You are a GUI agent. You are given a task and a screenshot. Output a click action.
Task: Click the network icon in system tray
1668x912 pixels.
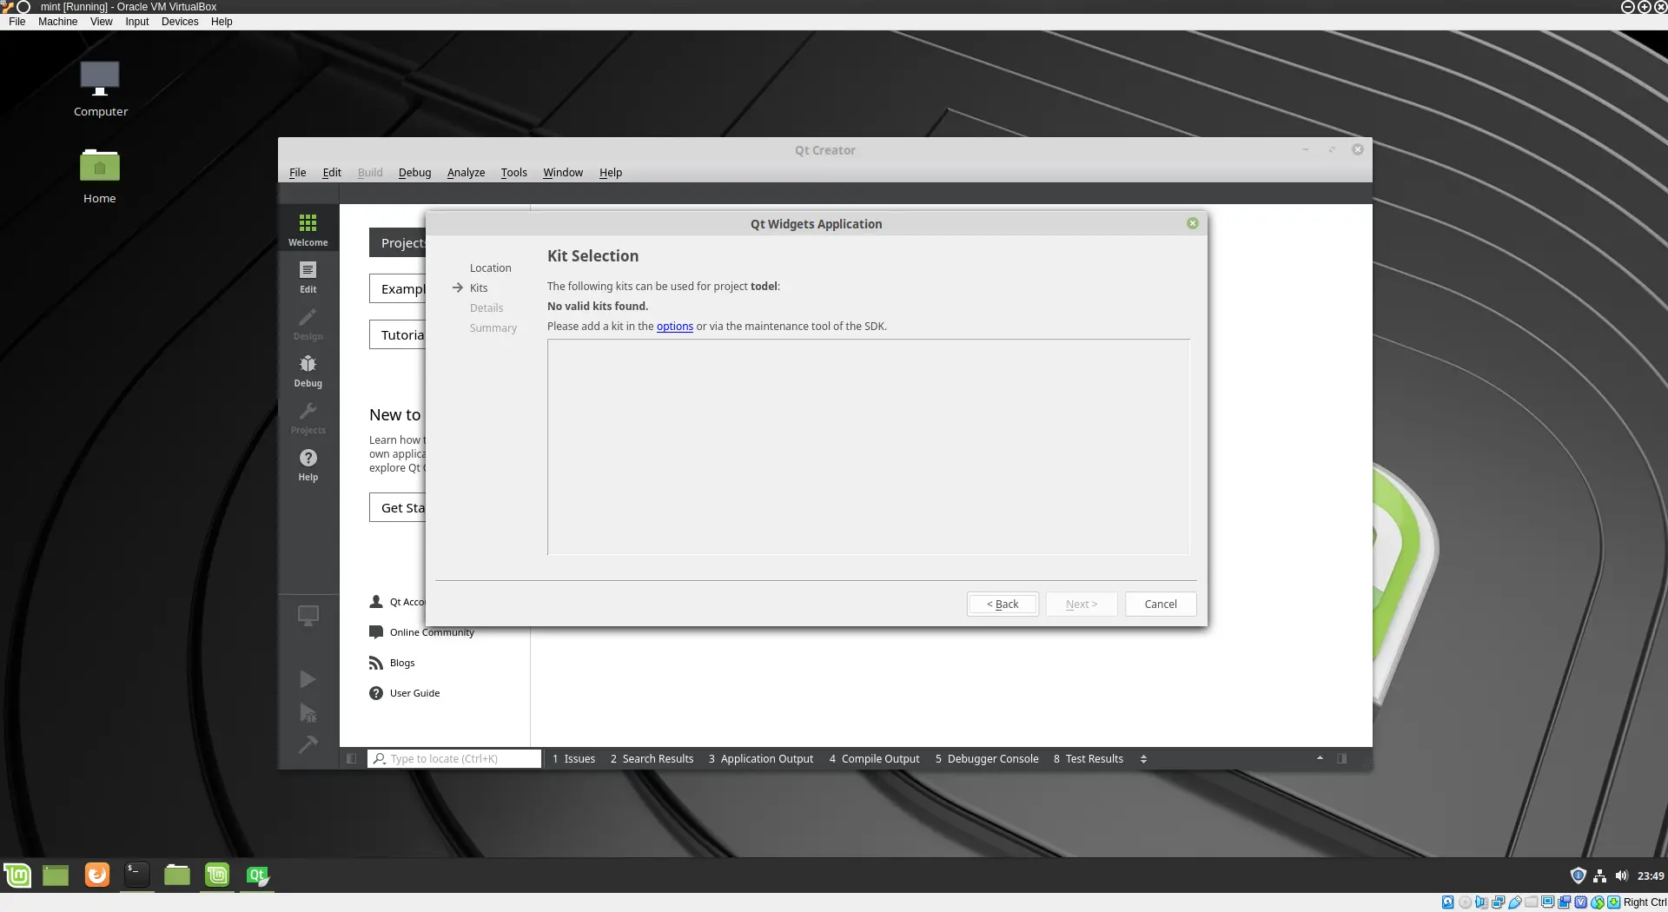(x=1599, y=876)
